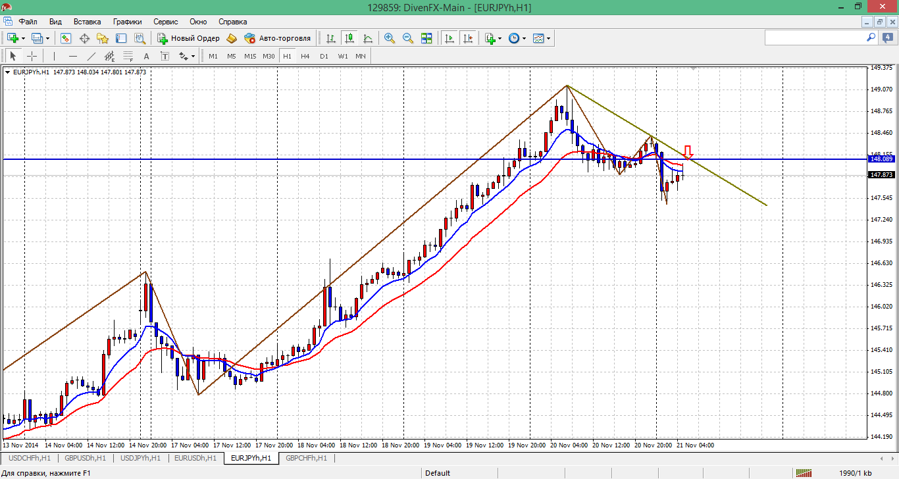
Task: Open the Вид menu
Action: 56,22
